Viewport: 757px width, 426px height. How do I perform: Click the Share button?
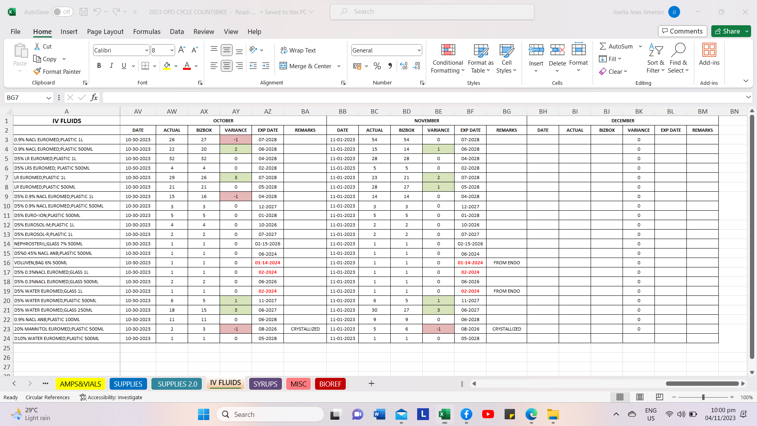pos(727,31)
